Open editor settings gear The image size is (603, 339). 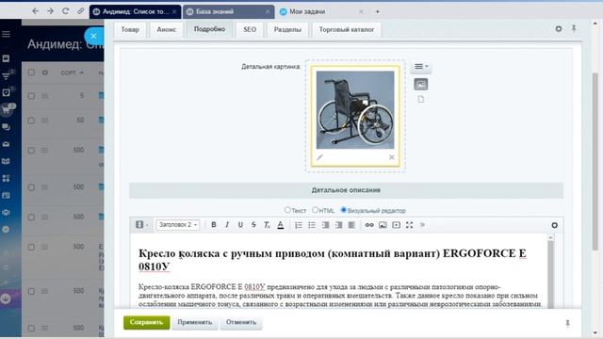pos(554,225)
